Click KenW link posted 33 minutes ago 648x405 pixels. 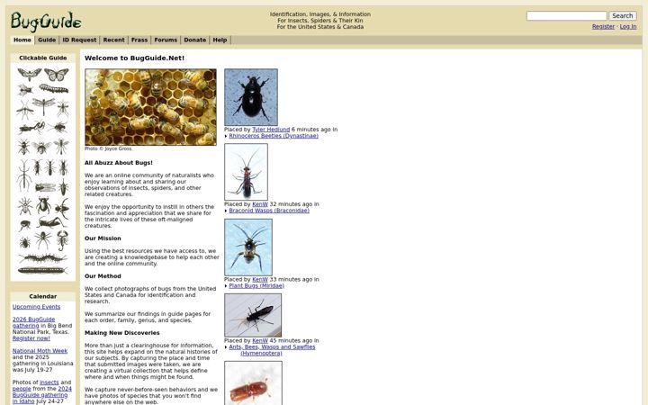(260, 279)
